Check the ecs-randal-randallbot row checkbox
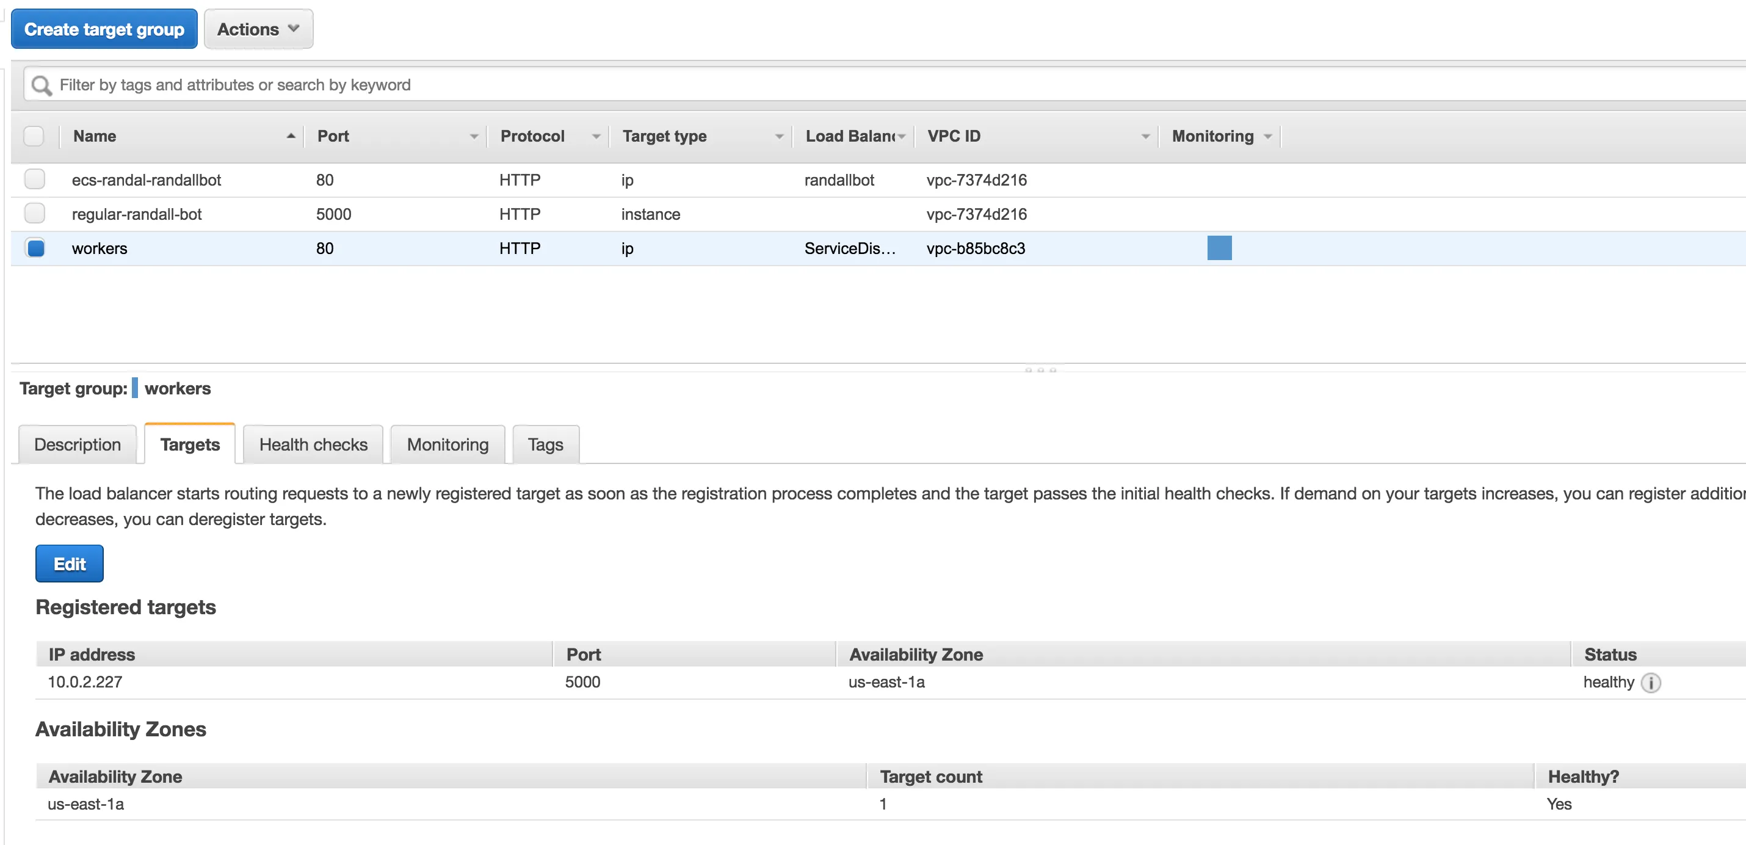 (35, 180)
